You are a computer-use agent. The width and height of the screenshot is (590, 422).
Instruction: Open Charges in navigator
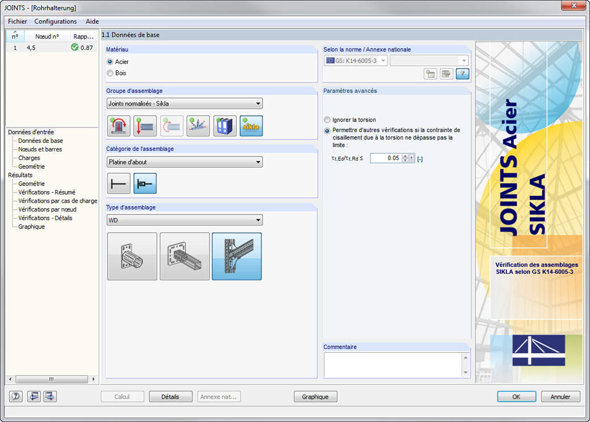pos(29,158)
